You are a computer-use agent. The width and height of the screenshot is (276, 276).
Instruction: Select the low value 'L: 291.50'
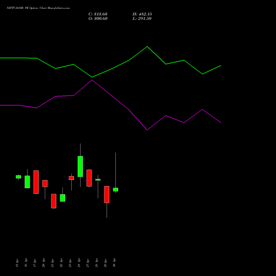pyautogui.click(x=142, y=19)
